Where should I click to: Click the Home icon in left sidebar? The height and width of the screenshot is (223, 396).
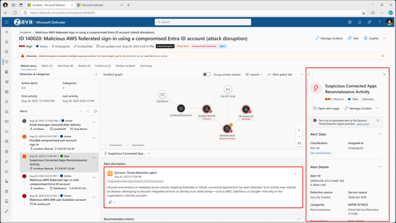tap(7, 42)
